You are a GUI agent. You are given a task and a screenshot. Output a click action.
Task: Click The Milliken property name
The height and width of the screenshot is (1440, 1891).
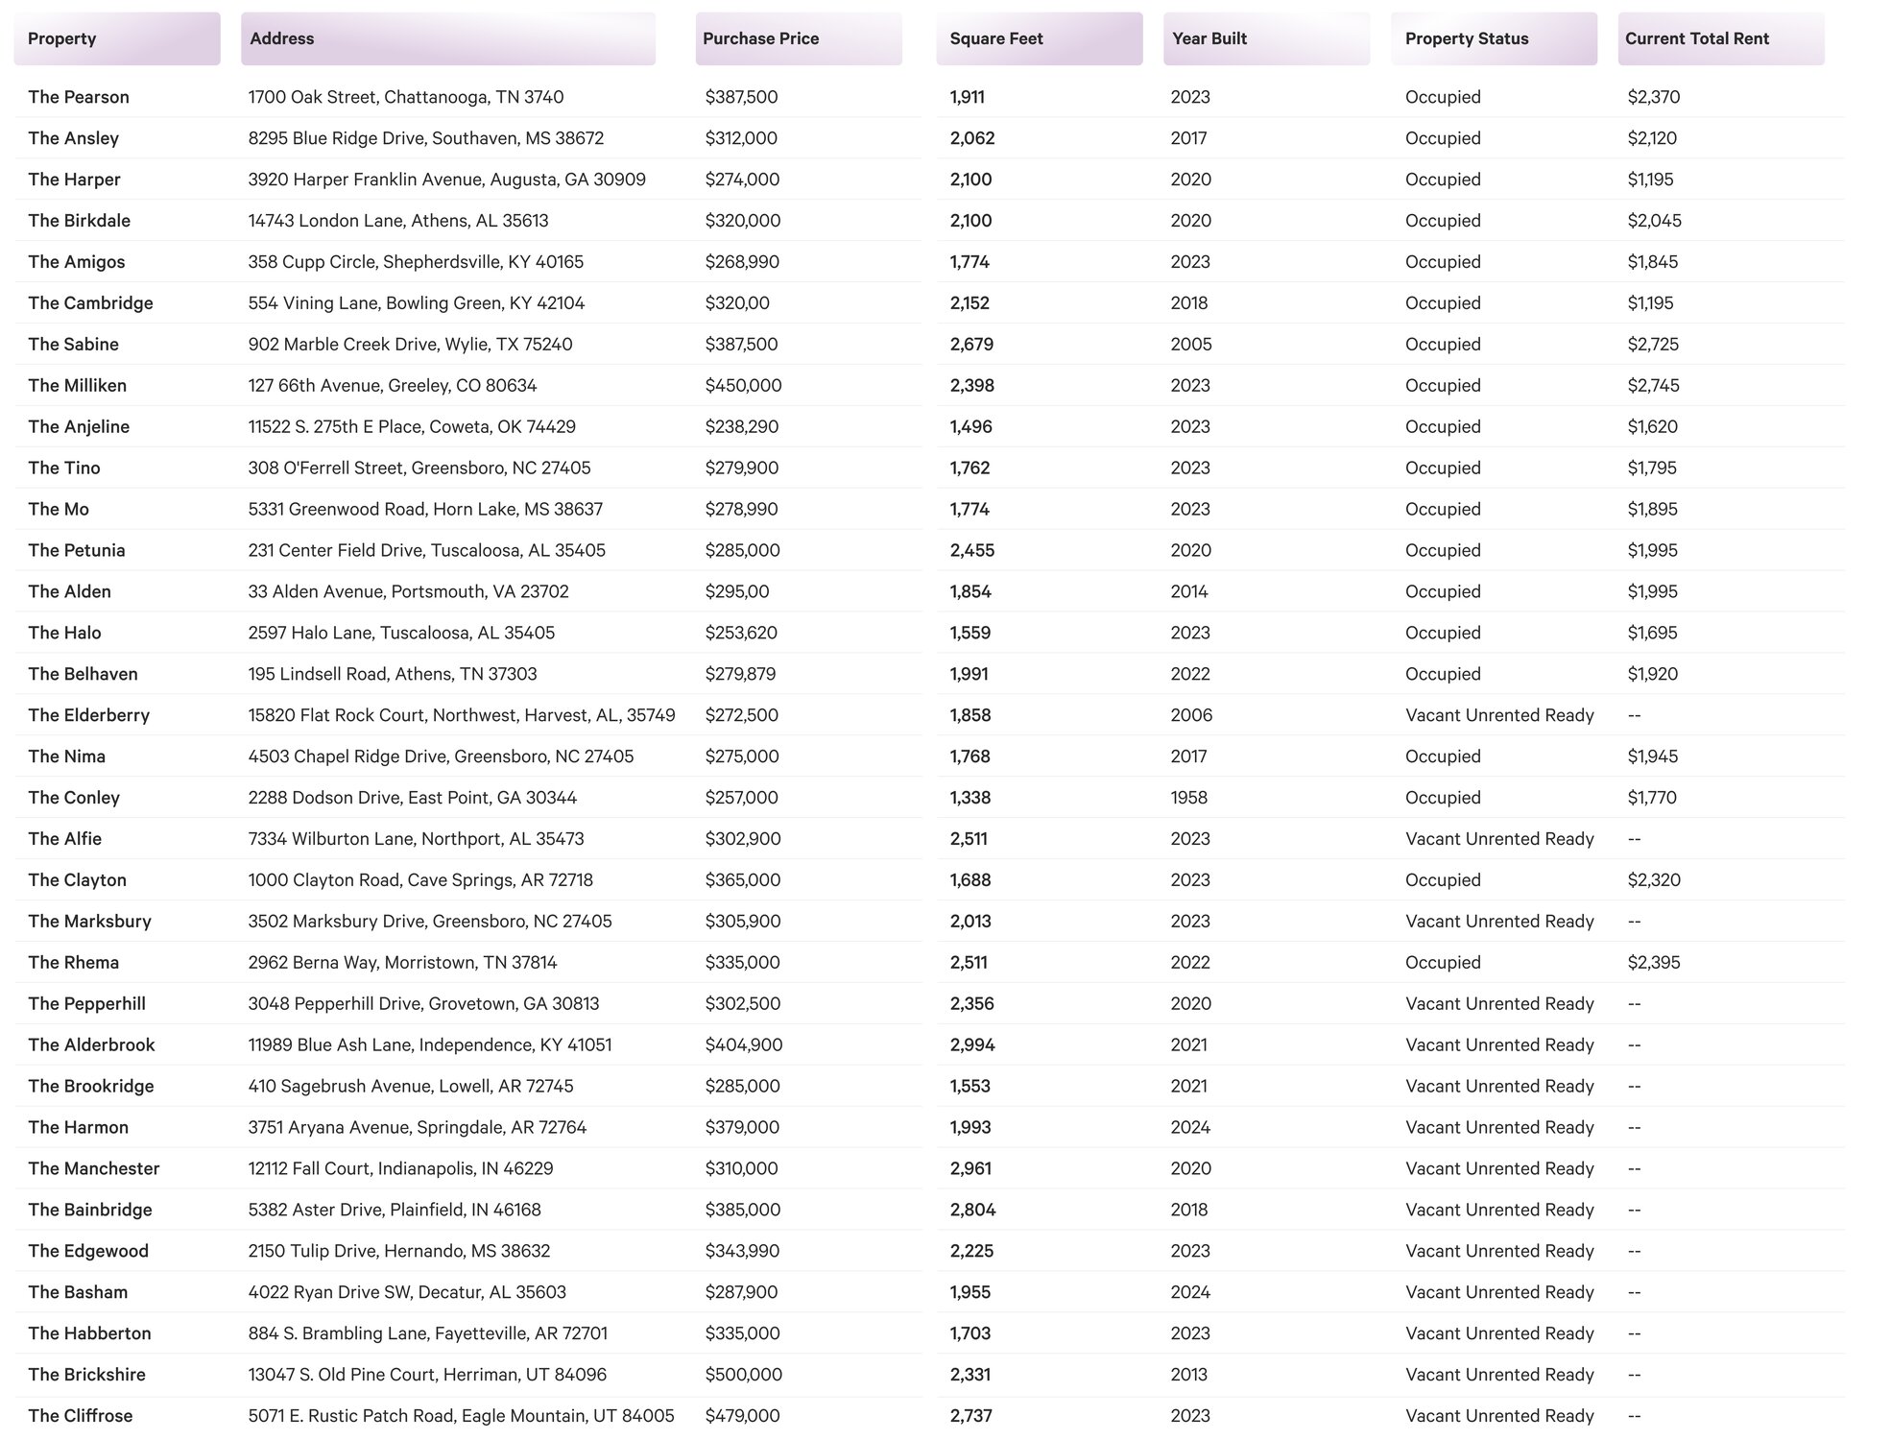click(x=78, y=386)
